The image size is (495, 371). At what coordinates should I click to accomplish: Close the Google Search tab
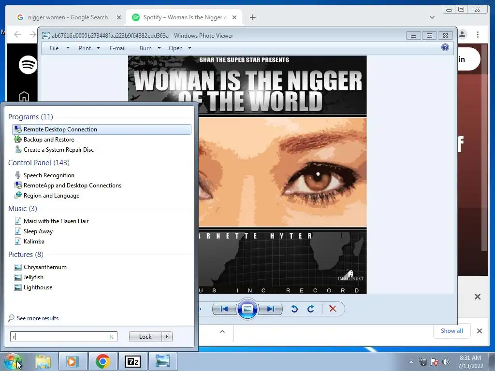click(119, 18)
